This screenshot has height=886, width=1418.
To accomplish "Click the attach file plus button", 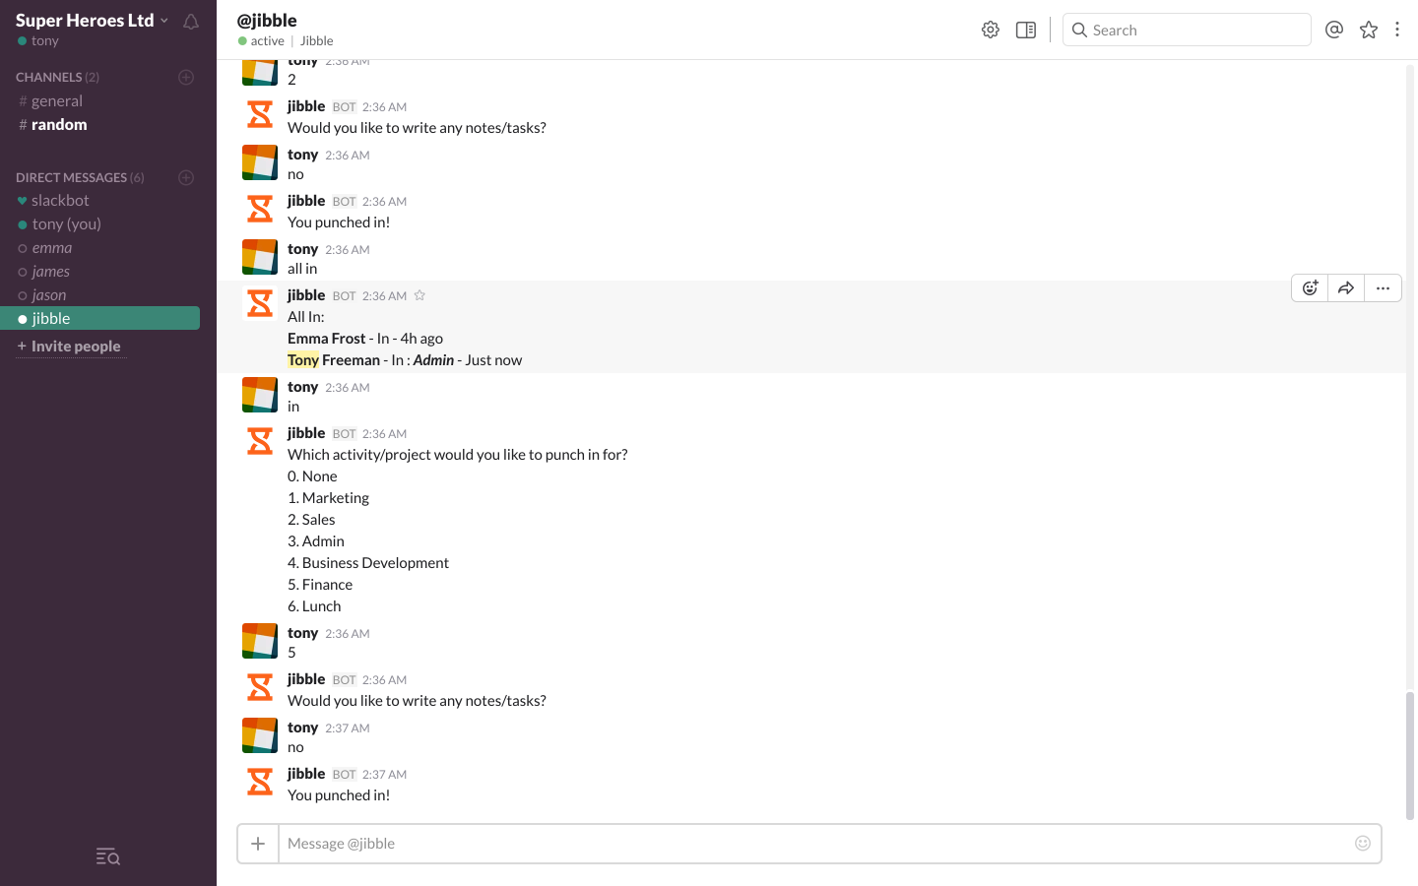I will tap(258, 844).
